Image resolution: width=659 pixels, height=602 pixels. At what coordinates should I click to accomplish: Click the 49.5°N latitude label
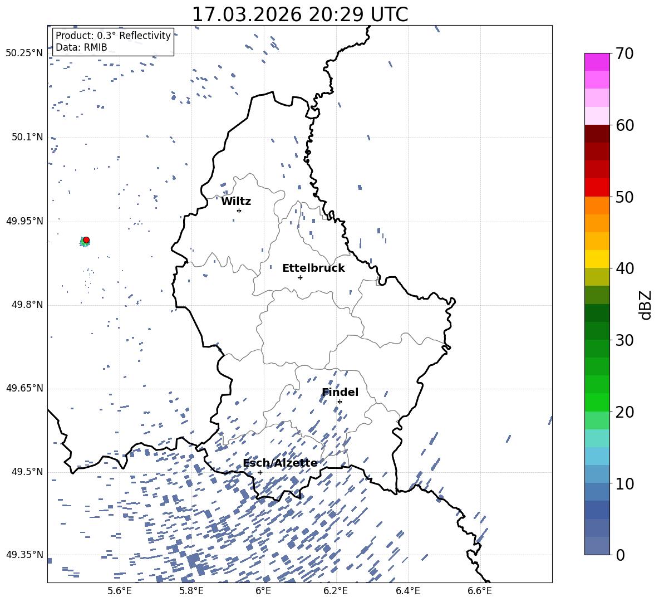point(27,472)
